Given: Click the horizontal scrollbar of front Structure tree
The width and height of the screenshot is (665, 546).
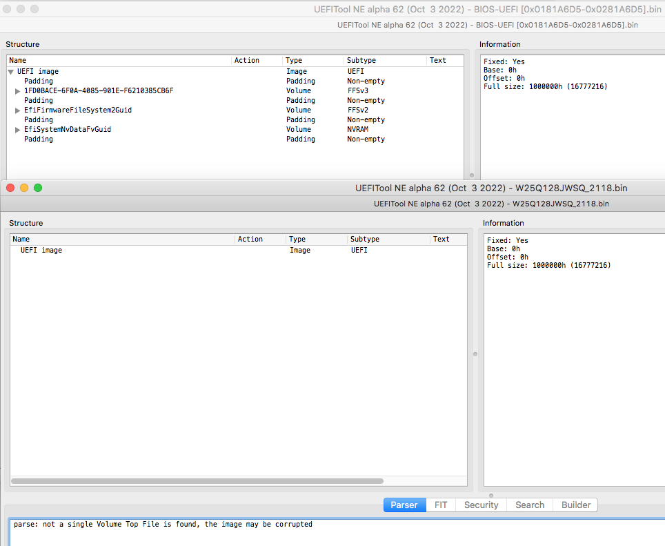Looking at the screenshot, I should coord(197,481).
